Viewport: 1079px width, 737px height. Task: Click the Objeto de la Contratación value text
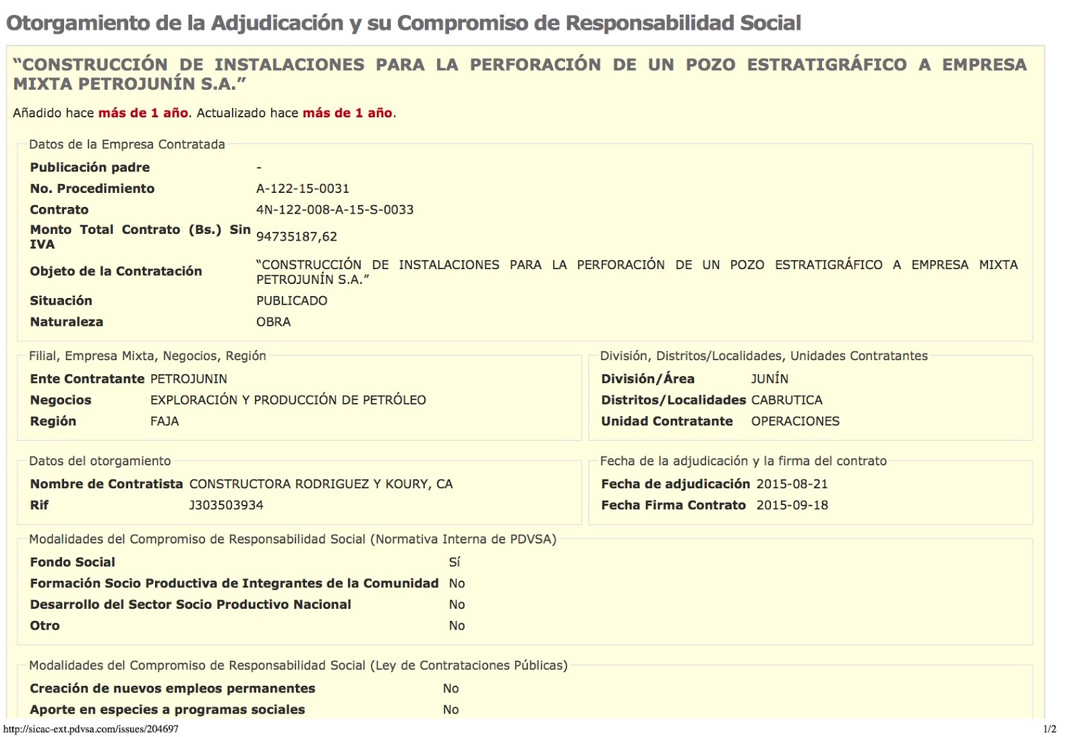[637, 272]
